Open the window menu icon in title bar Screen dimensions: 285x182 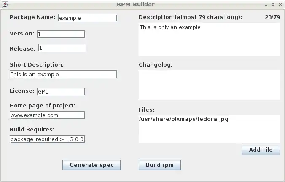click(x=5, y=5)
